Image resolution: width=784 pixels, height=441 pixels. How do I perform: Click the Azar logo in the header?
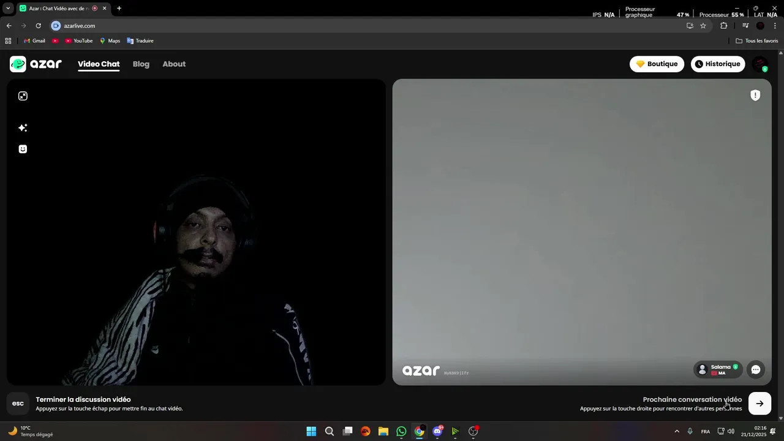[36, 64]
